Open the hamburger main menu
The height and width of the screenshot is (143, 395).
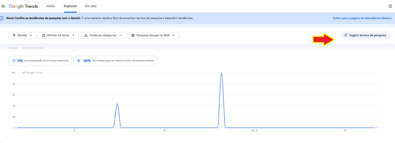tap(3, 6)
